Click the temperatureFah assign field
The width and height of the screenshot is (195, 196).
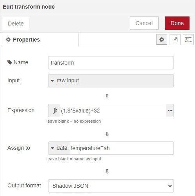122,148
